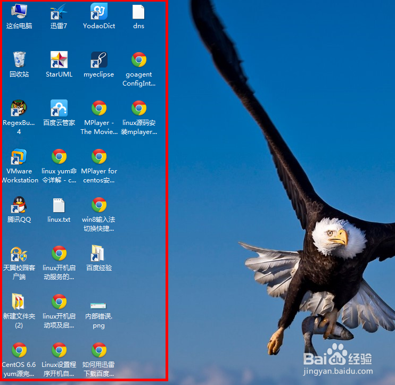Click the MPlayer for centos Chrome icon
Image resolution: width=395 pixels, height=385 pixels.
(x=99, y=156)
